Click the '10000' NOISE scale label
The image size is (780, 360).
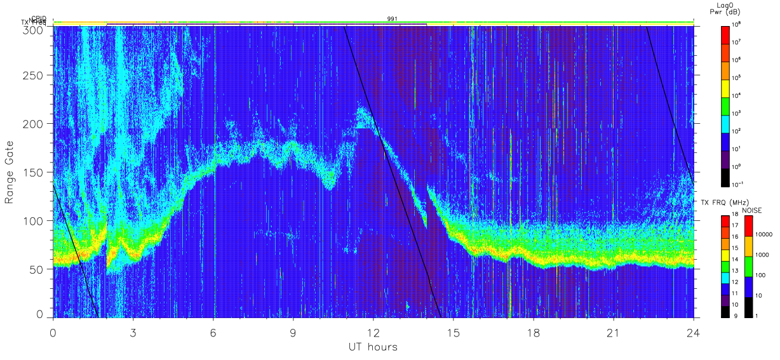tap(765, 235)
